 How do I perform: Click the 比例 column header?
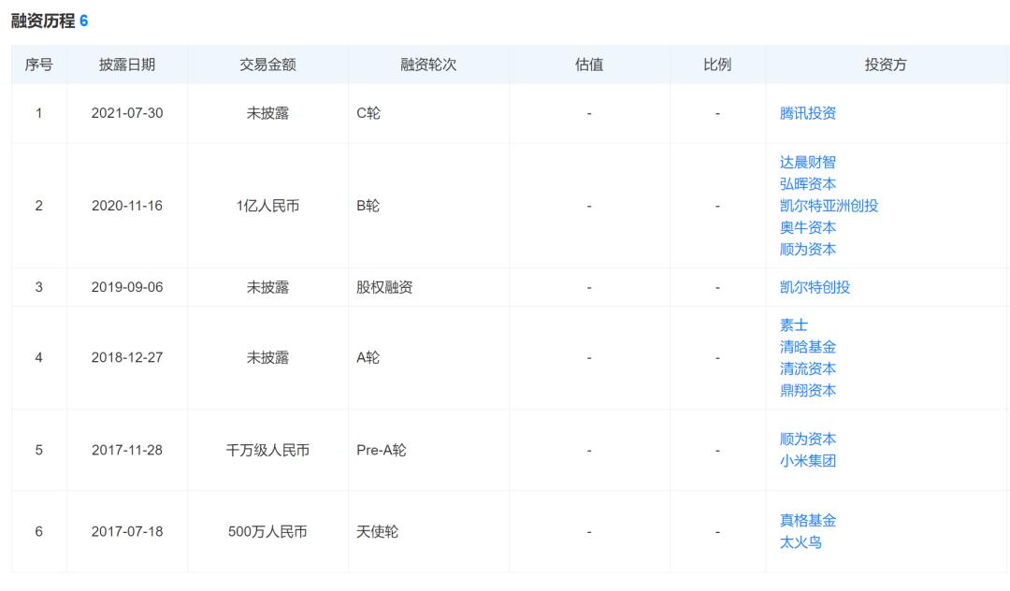717,65
